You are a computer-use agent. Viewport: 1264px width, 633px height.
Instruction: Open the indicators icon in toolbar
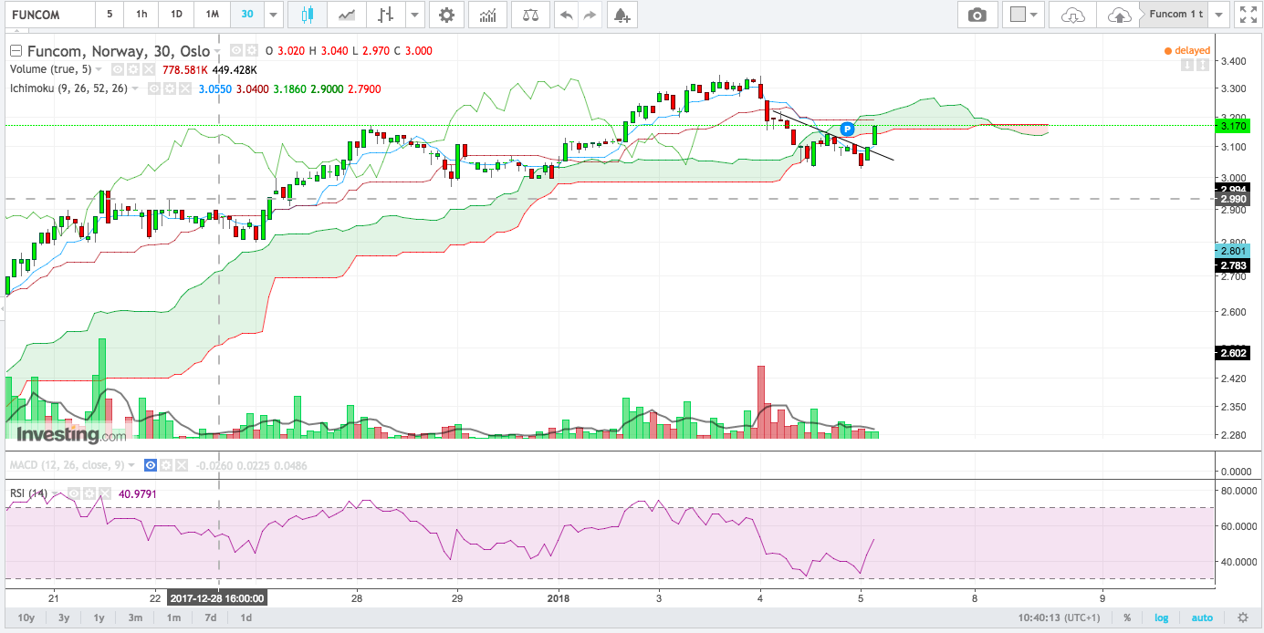pyautogui.click(x=488, y=15)
